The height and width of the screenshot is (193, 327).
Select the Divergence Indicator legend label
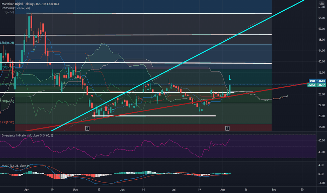(27, 135)
